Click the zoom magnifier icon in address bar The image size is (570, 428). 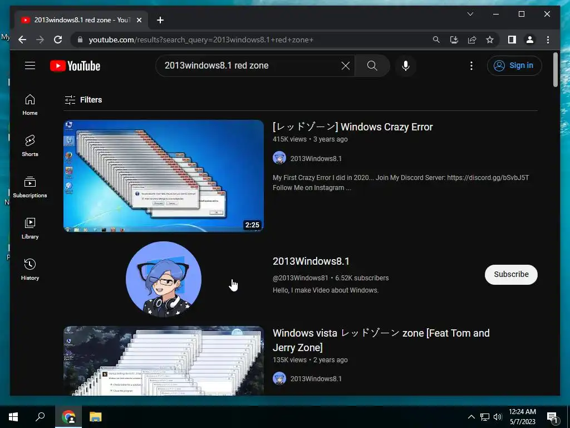pyautogui.click(x=436, y=40)
